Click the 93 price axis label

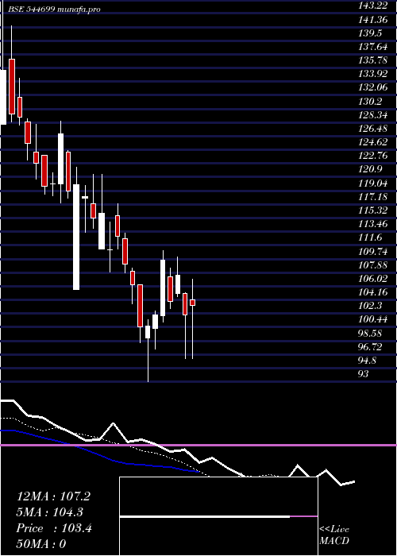click(364, 374)
